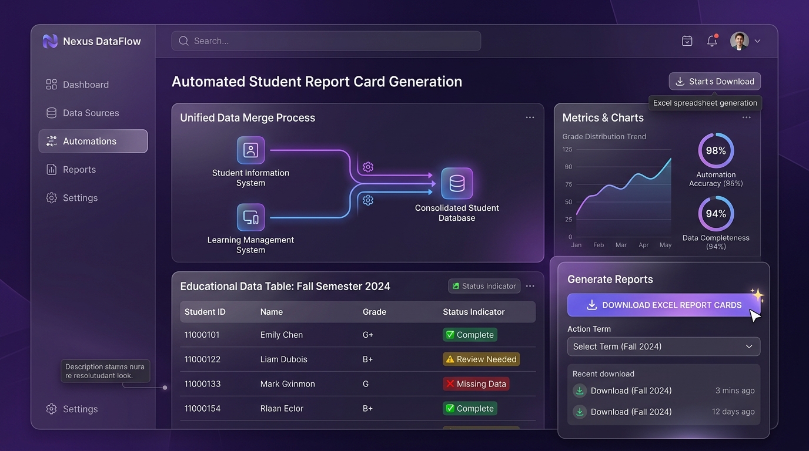Image resolution: width=809 pixels, height=451 pixels.
Task: Select student ID 11000133 cell
Action: (203, 384)
